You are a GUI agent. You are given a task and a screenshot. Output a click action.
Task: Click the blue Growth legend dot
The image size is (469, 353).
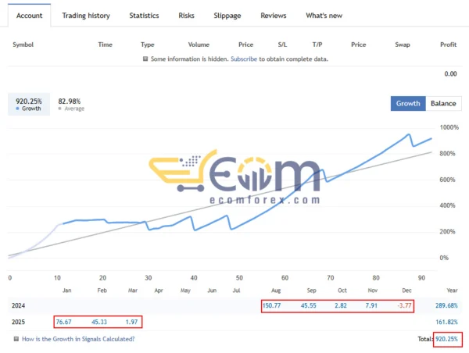tap(18, 109)
